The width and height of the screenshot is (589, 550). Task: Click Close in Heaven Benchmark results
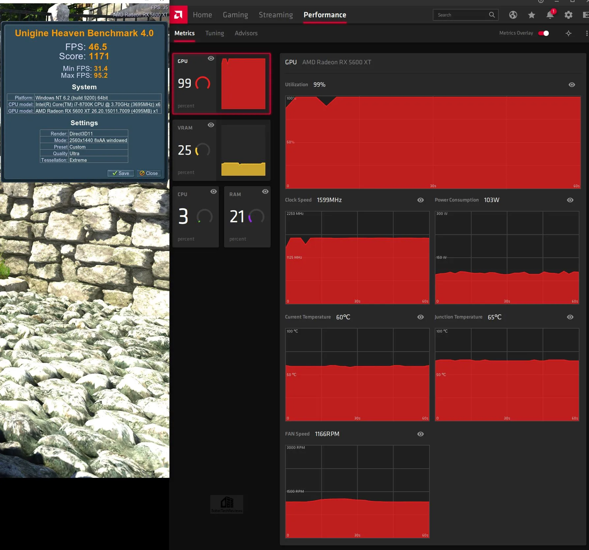click(149, 173)
